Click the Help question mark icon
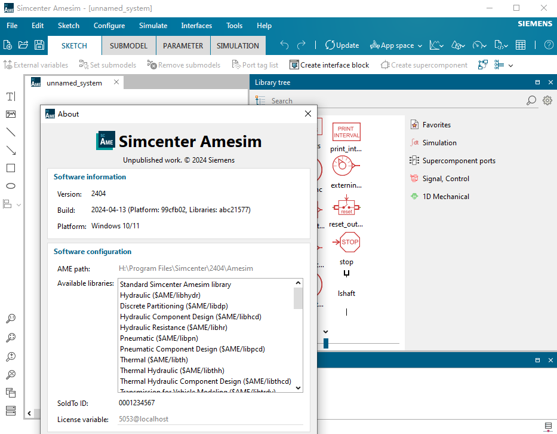The height and width of the screenshot is (434, 557). (x=548, y=45)
